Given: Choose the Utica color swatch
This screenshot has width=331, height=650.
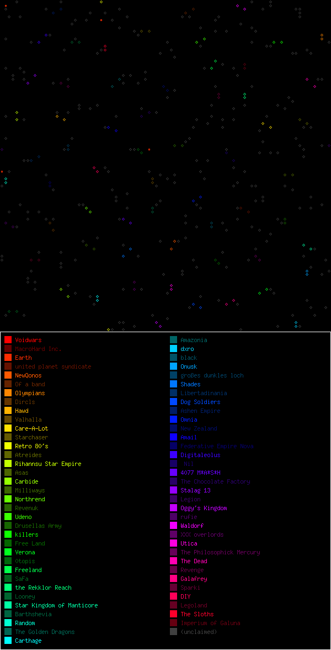Looking at the screenshot, I should (x=173, y=543).
